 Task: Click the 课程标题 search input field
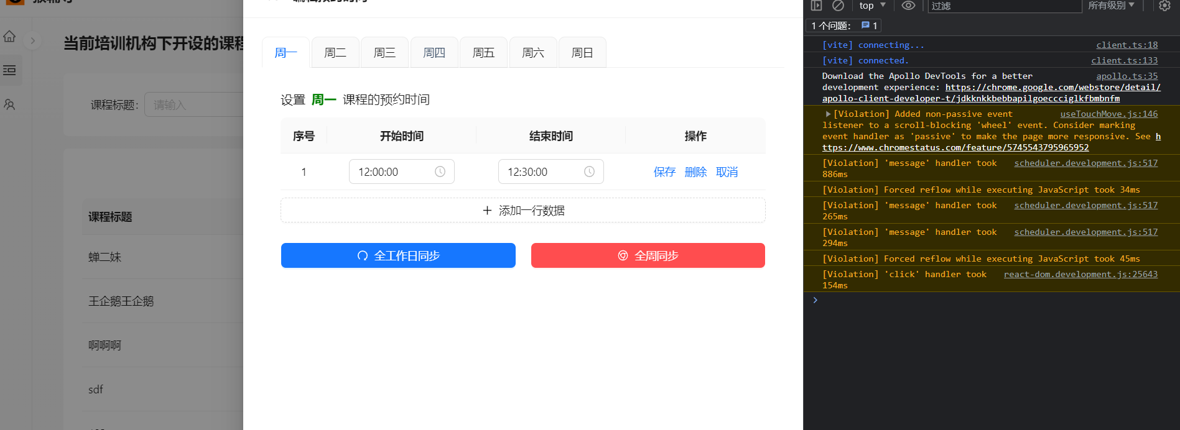tap(194, 104)
